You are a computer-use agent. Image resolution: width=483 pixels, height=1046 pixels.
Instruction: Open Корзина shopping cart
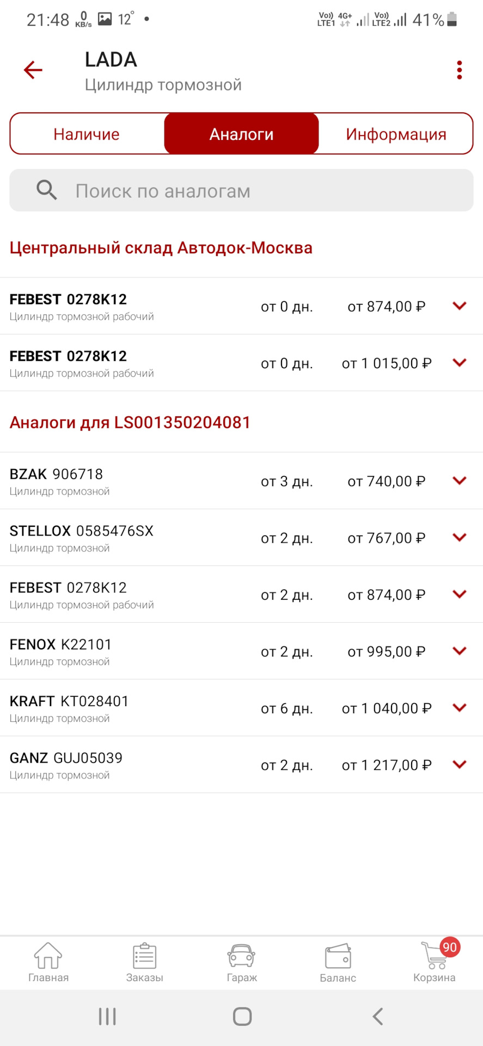435,963
